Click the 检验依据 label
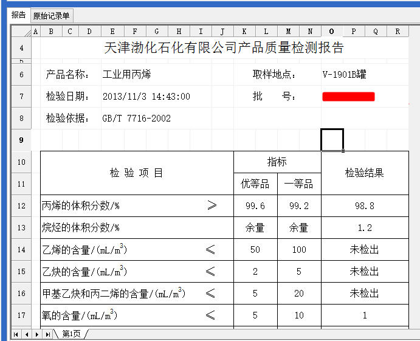Viewport: 420px width, 341px height. 67,118
